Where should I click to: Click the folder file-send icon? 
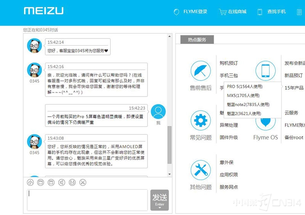[41, 182]
